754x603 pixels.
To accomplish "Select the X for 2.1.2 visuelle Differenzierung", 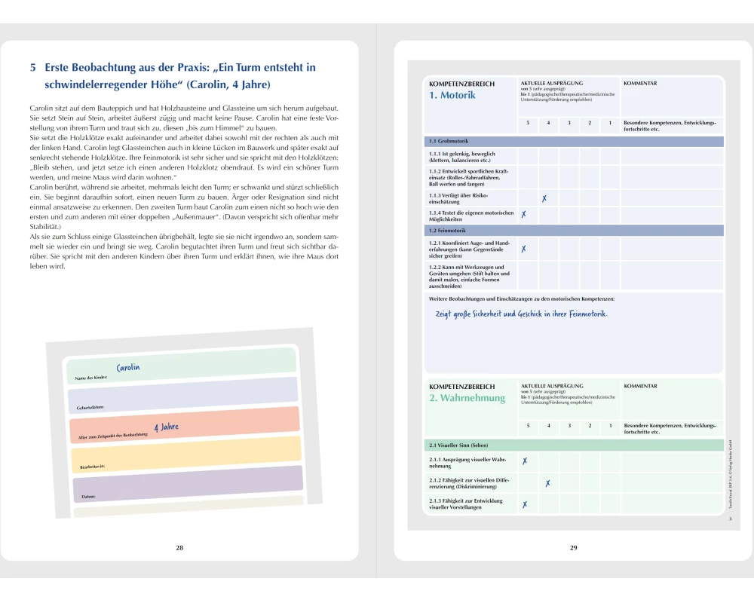I will pyautogui.click(x=547, y=483).
